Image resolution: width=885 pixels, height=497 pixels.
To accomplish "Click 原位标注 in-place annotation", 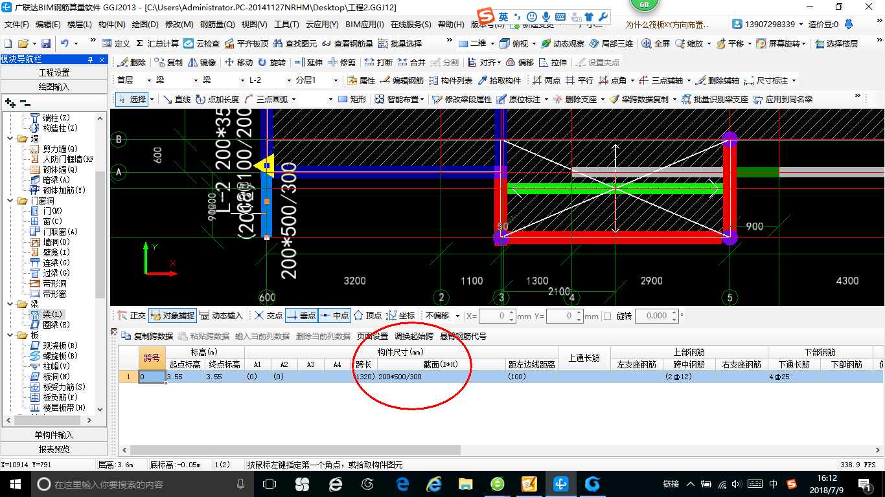I will (x=518, y=100).
